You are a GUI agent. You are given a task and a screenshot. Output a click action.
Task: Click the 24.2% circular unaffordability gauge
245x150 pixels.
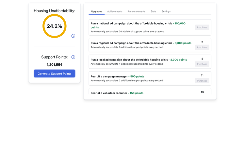pyautogui.click(x=54, y=26)
